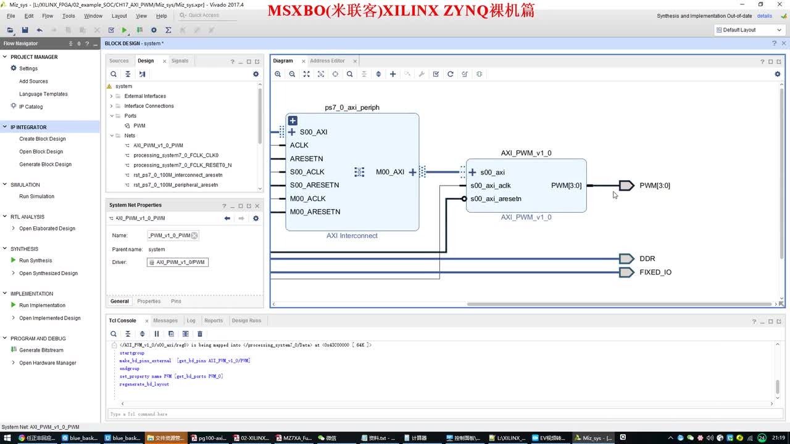Viewport: 790px width, 444px height.
Task: Select net processing_system7_0_FCLK_CLK0
Action: (176, 155)
